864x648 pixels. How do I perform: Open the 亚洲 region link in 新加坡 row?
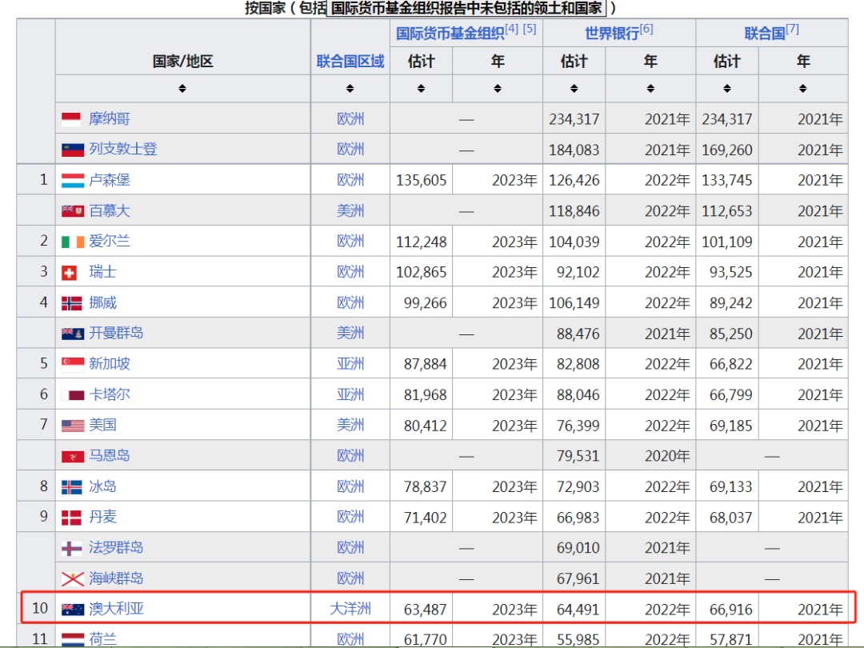350,364
